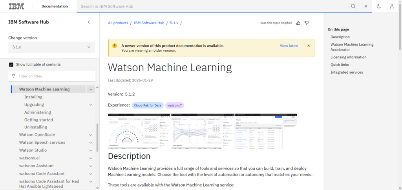This screenshot has width=402, height=190.
Task: Jump to Licensing information section
Action: tap(349, 57)
